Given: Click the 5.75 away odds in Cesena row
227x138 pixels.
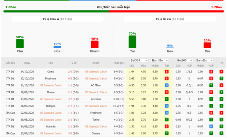Looking at the screenshot, I should [x=155, y=133].
